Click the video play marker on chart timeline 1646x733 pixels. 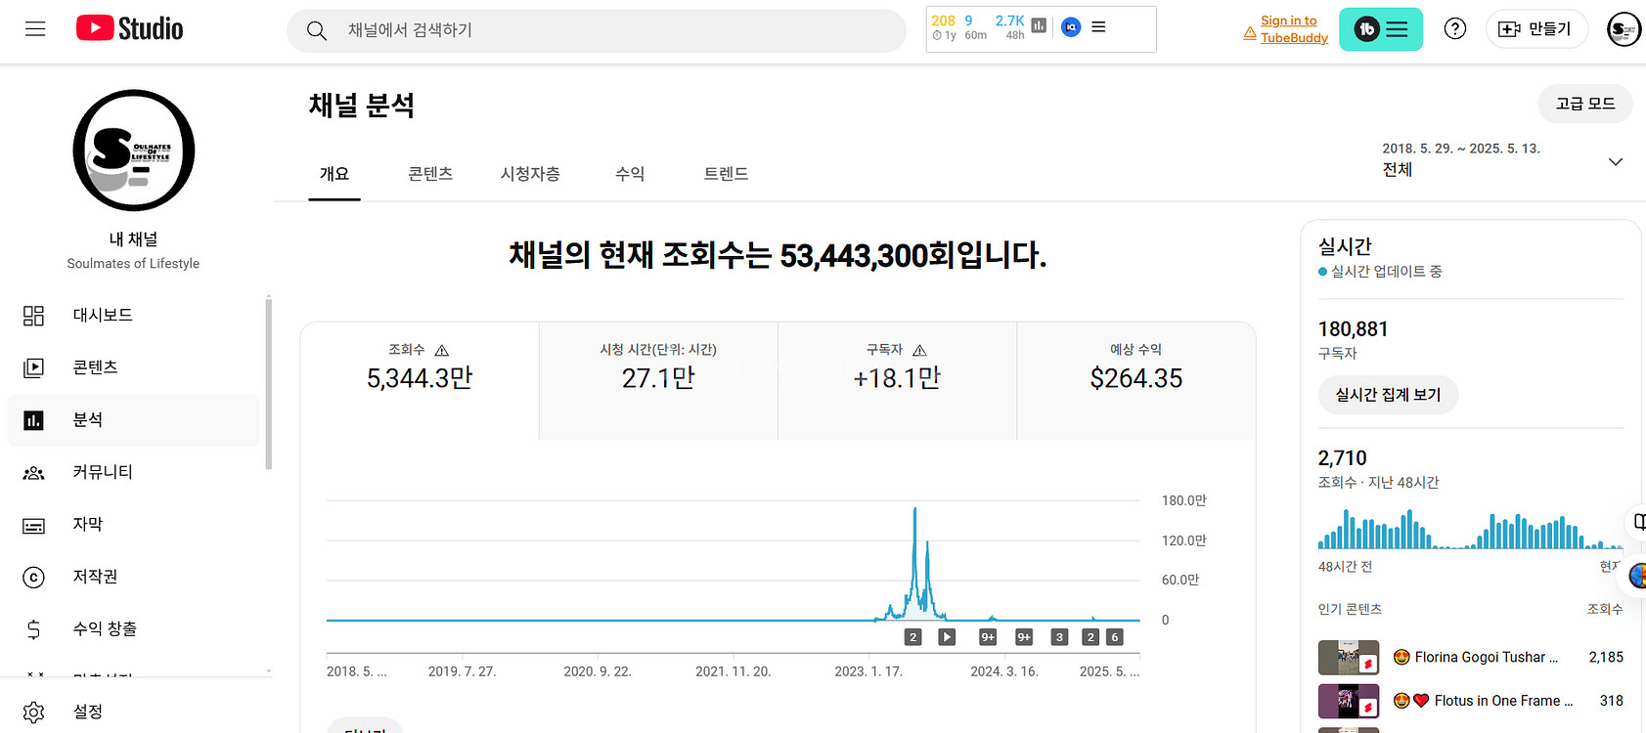click(x=947, y=637)
